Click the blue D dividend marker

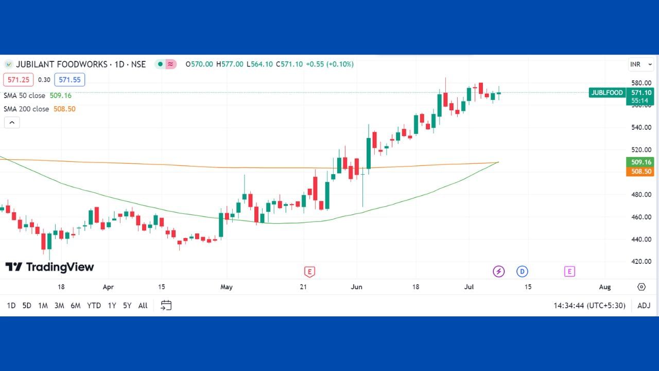click(523, 271)
